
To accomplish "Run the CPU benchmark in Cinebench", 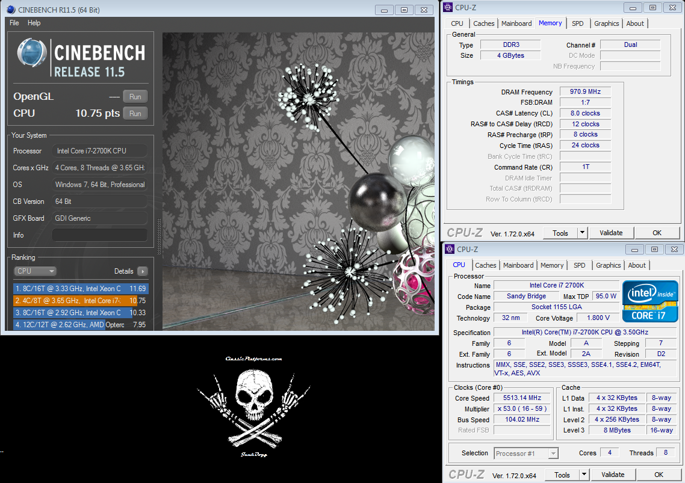I will pyautogui.click(x=135, y=114).
